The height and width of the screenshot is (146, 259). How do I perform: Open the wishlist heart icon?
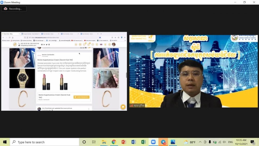93,45
